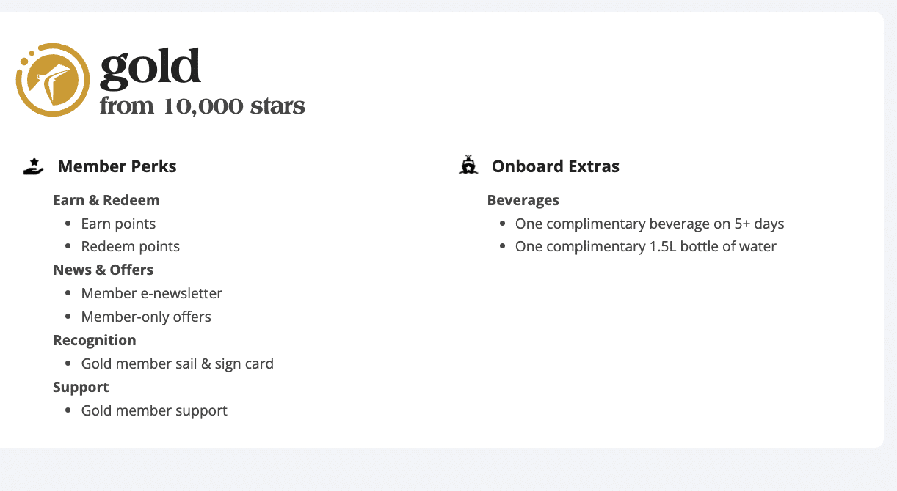Click "Member e-newsletter" list item
Screen dimensions: 897x491
(x=152, y=293)
